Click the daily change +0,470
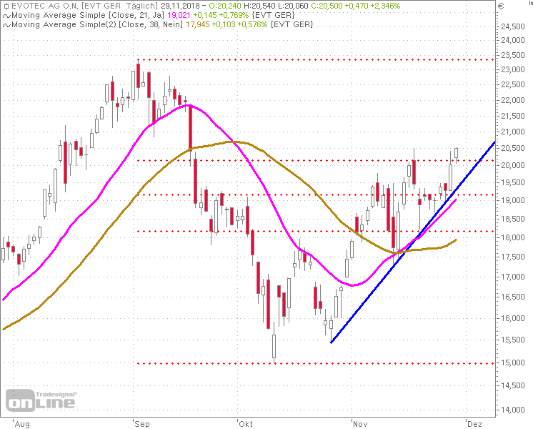The width and height of the screenshot is (533, 429). click(x=357, y=6)
